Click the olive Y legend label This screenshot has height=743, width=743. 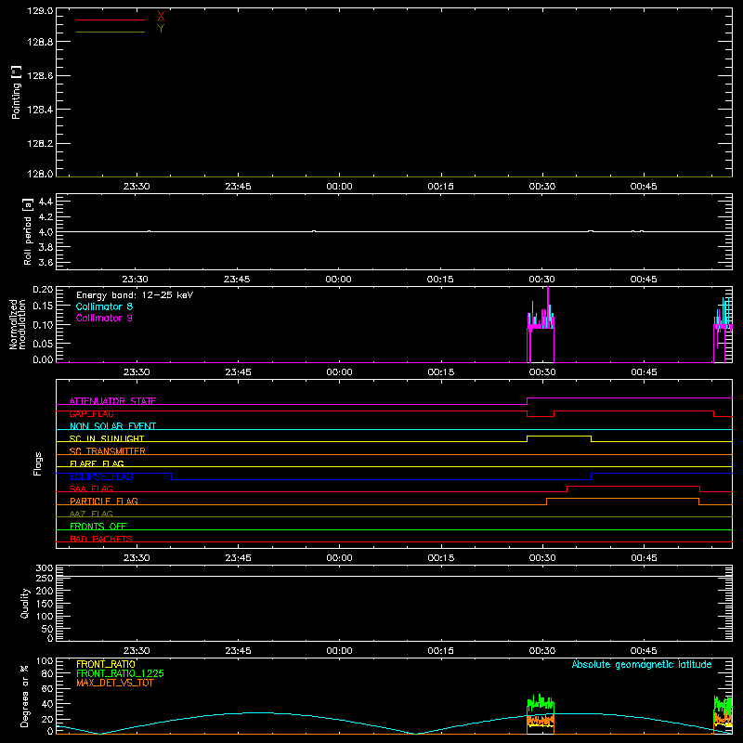tap(161, 29)
